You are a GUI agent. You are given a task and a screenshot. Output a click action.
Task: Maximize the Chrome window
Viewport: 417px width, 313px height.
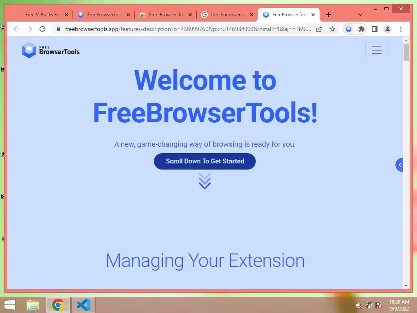point(386,9)
